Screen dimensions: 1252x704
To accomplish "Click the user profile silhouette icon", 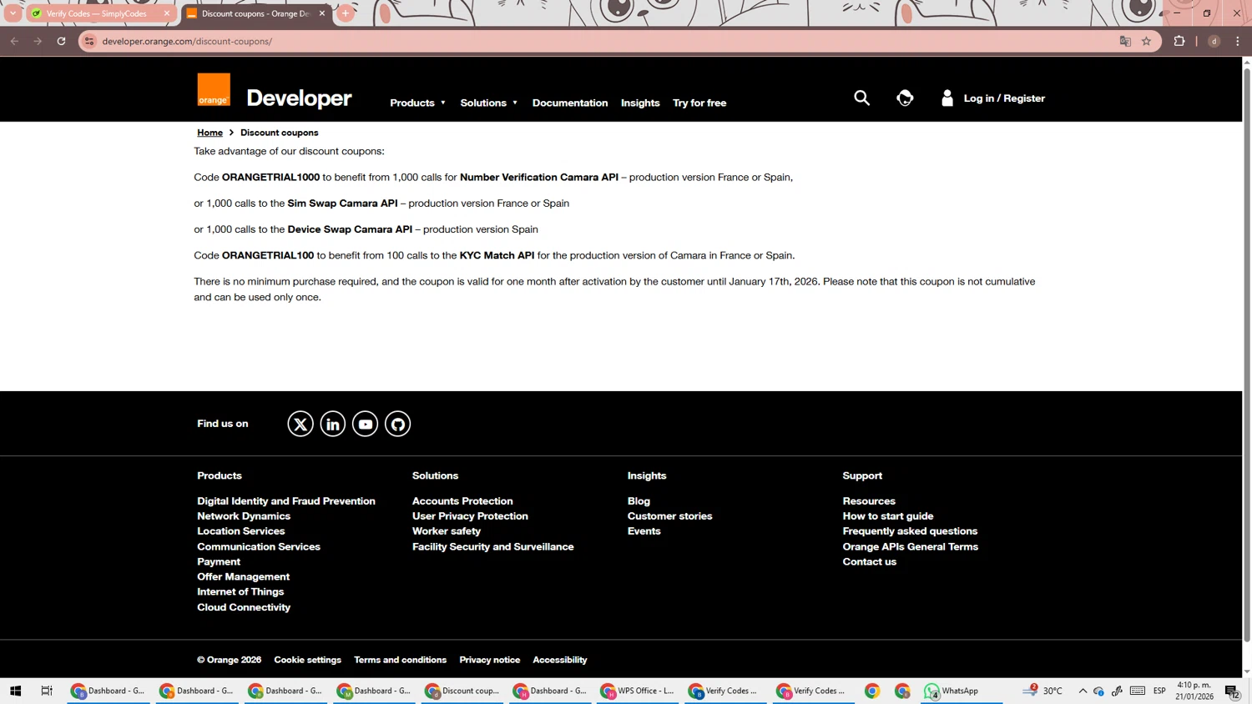I will click(947, 98).
